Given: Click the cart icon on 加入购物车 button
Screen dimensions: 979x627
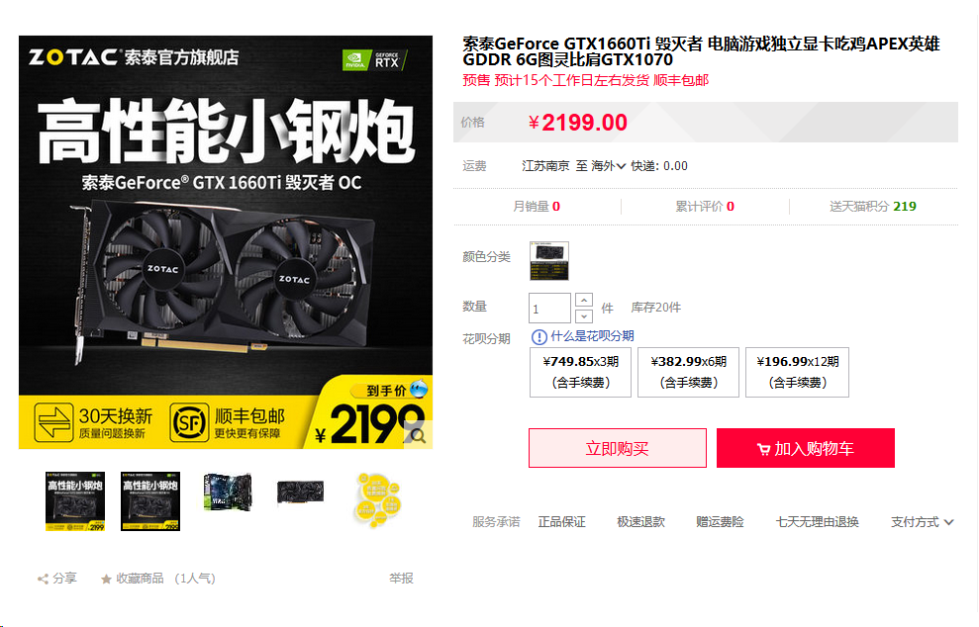Looking at the screenshot, I should [x=763, y=449].
